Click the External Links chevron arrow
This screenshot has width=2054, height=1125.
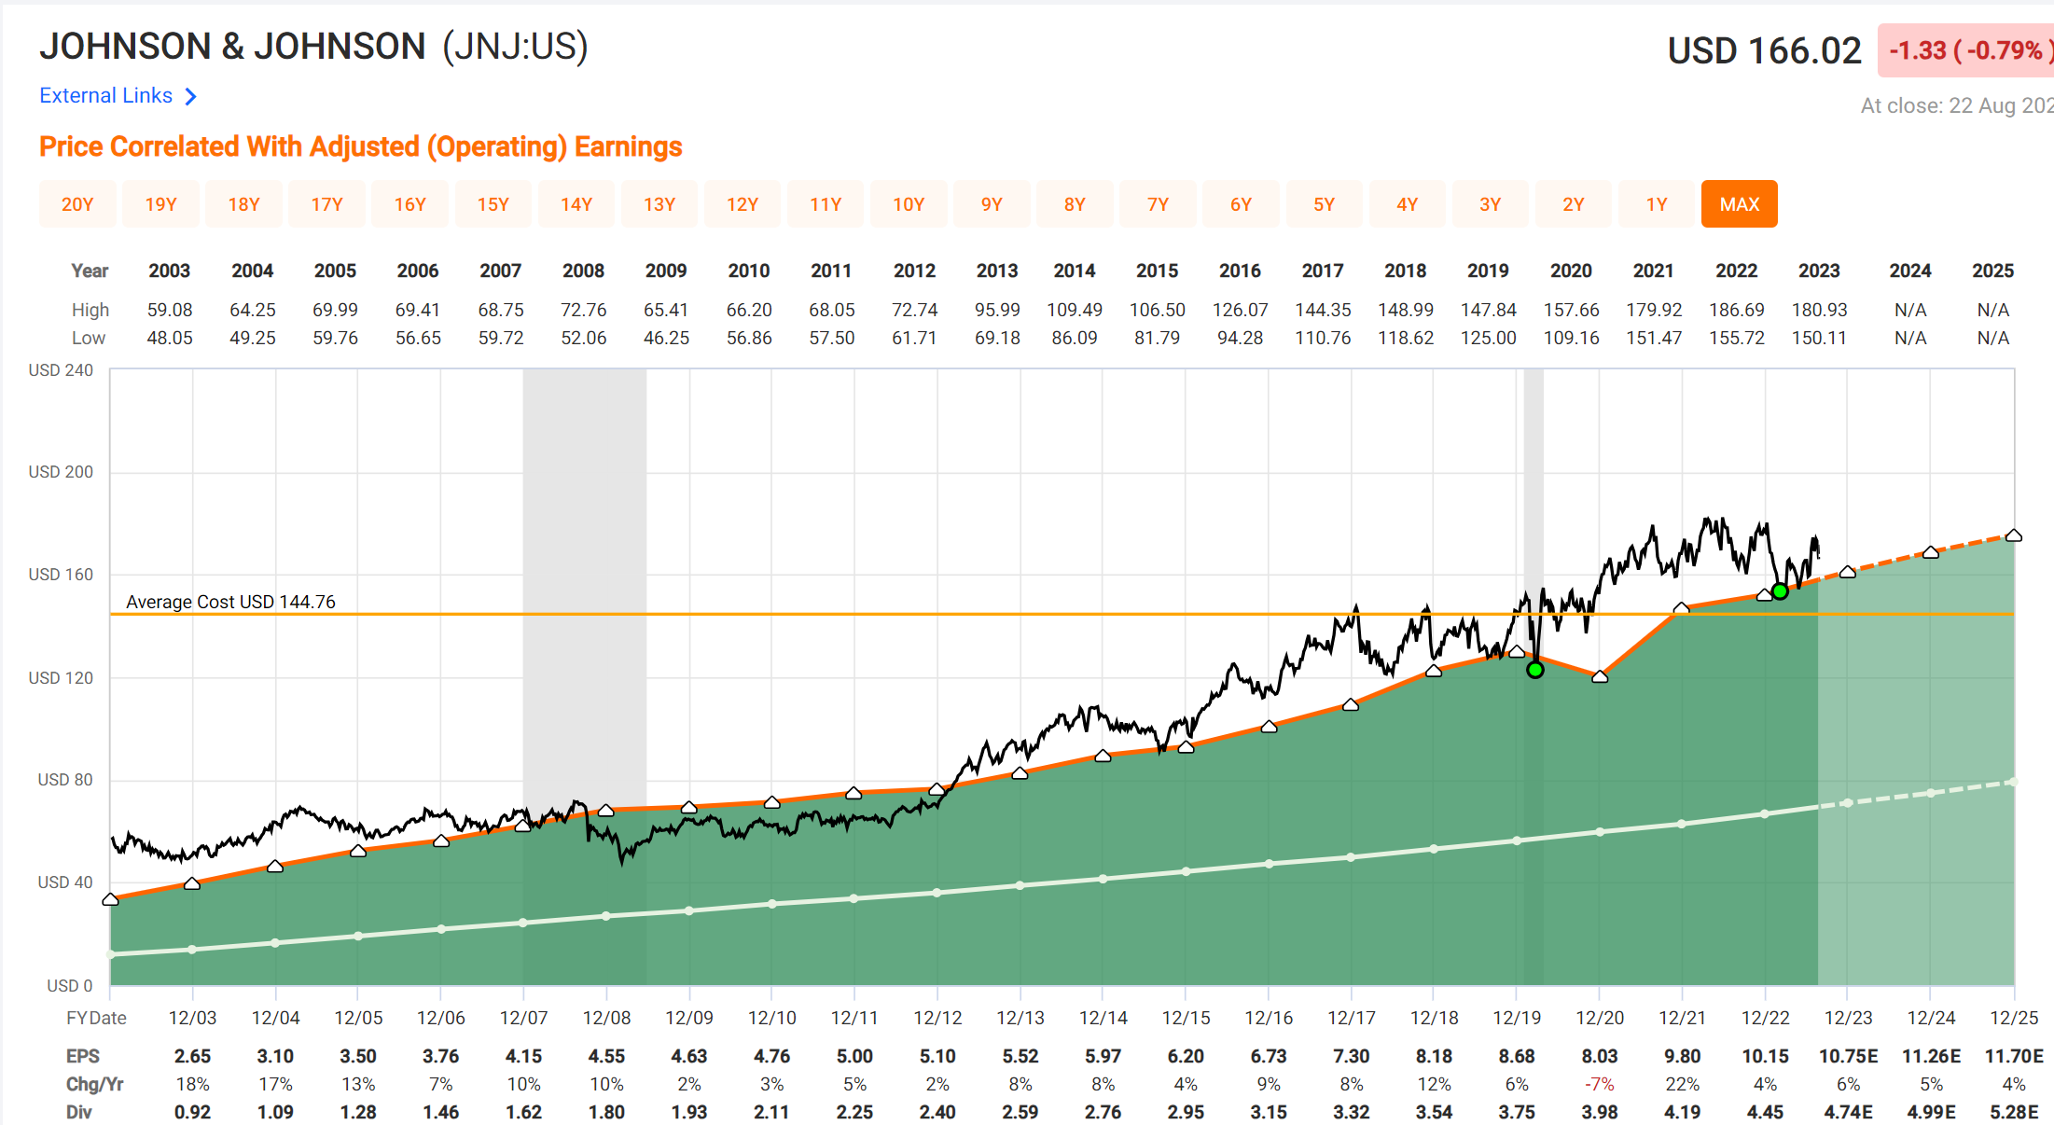(x=191, y=96)
